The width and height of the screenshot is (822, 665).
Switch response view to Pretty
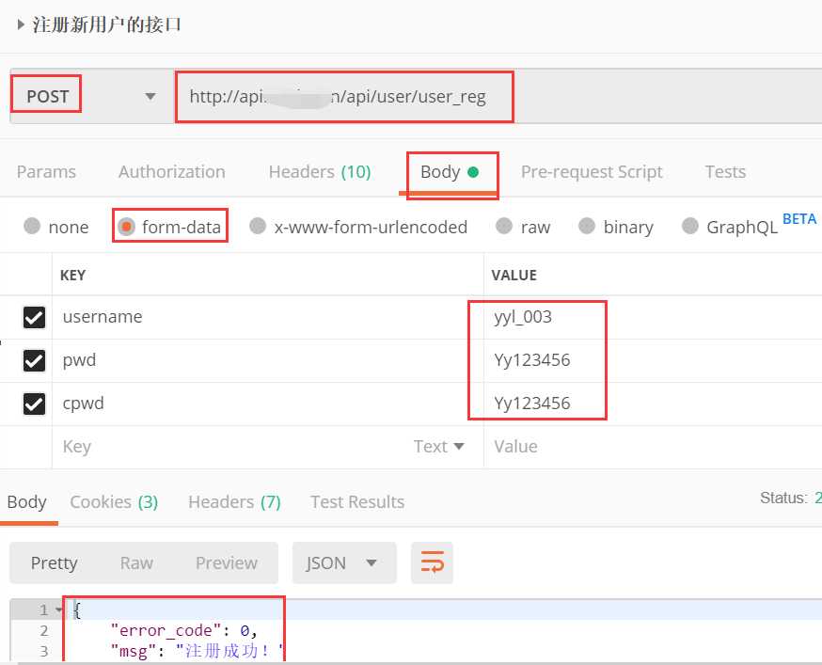pos(54,562)
